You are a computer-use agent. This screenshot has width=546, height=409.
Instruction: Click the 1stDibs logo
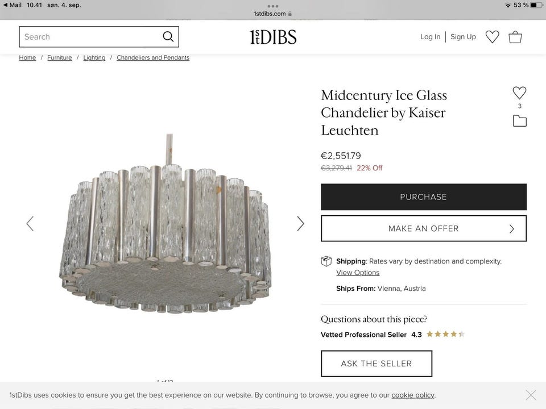[273, 37]
